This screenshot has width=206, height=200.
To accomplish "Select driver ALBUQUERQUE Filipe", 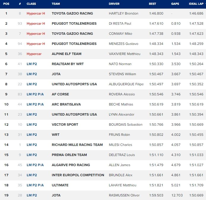I will pos(126,84).
